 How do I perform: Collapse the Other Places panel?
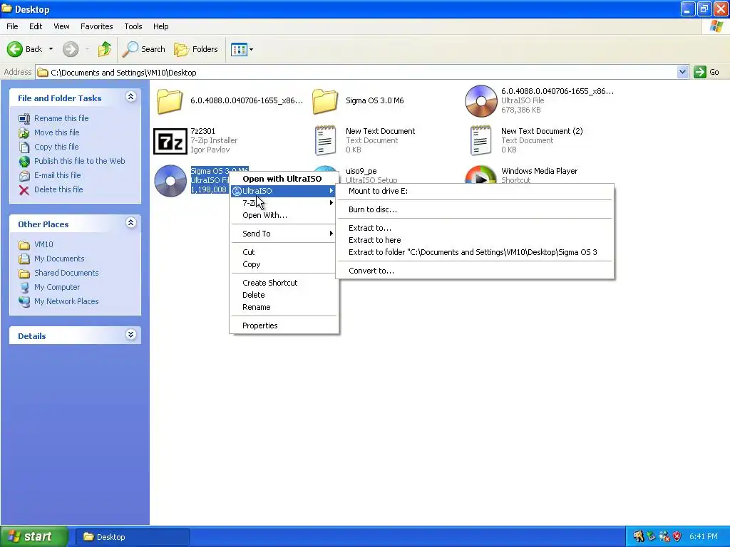point(131,223)
